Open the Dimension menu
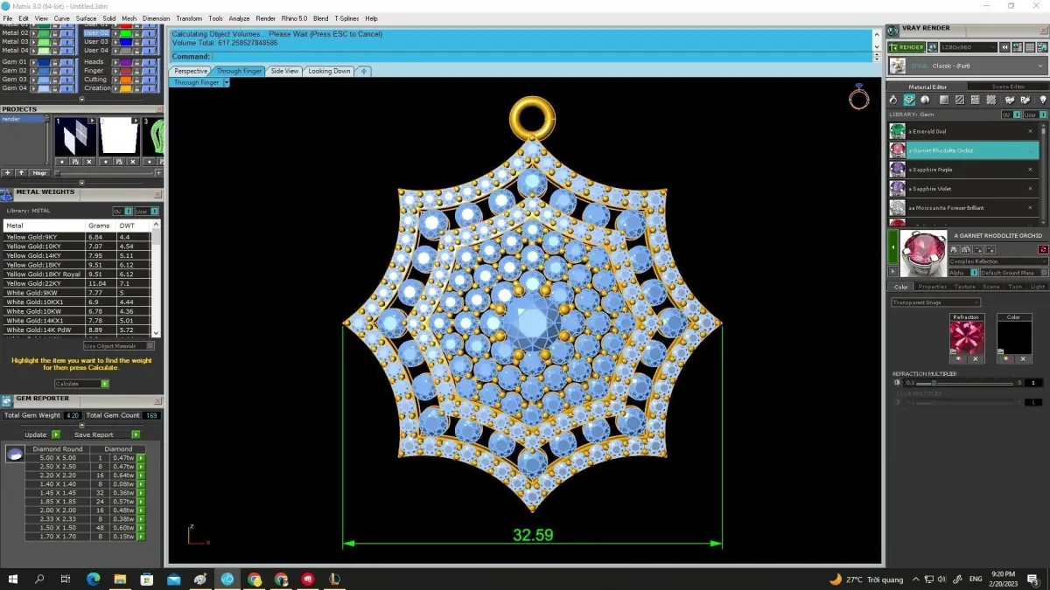This screenshot has width=1050, height=590. [x=156, y=18]
